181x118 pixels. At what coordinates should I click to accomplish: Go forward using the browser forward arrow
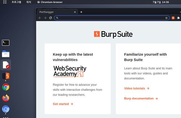pos(45,18)
